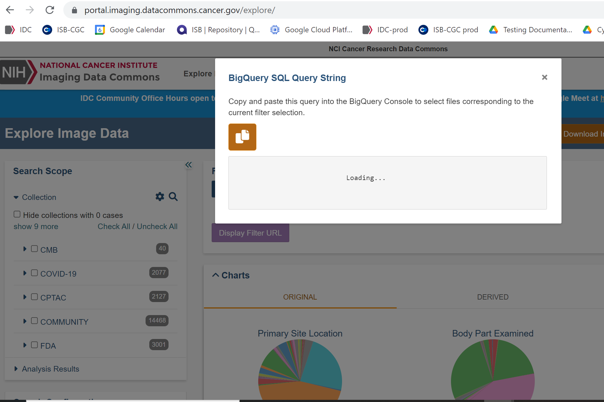Switch to the DERIVED charts tab
This screenshot has width=604, height=402.
click(x=493, y=297)
